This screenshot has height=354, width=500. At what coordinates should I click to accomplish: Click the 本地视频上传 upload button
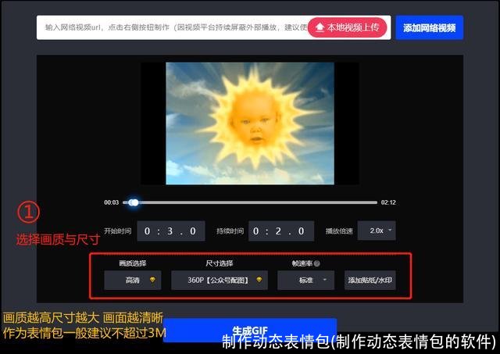(347, 27)
